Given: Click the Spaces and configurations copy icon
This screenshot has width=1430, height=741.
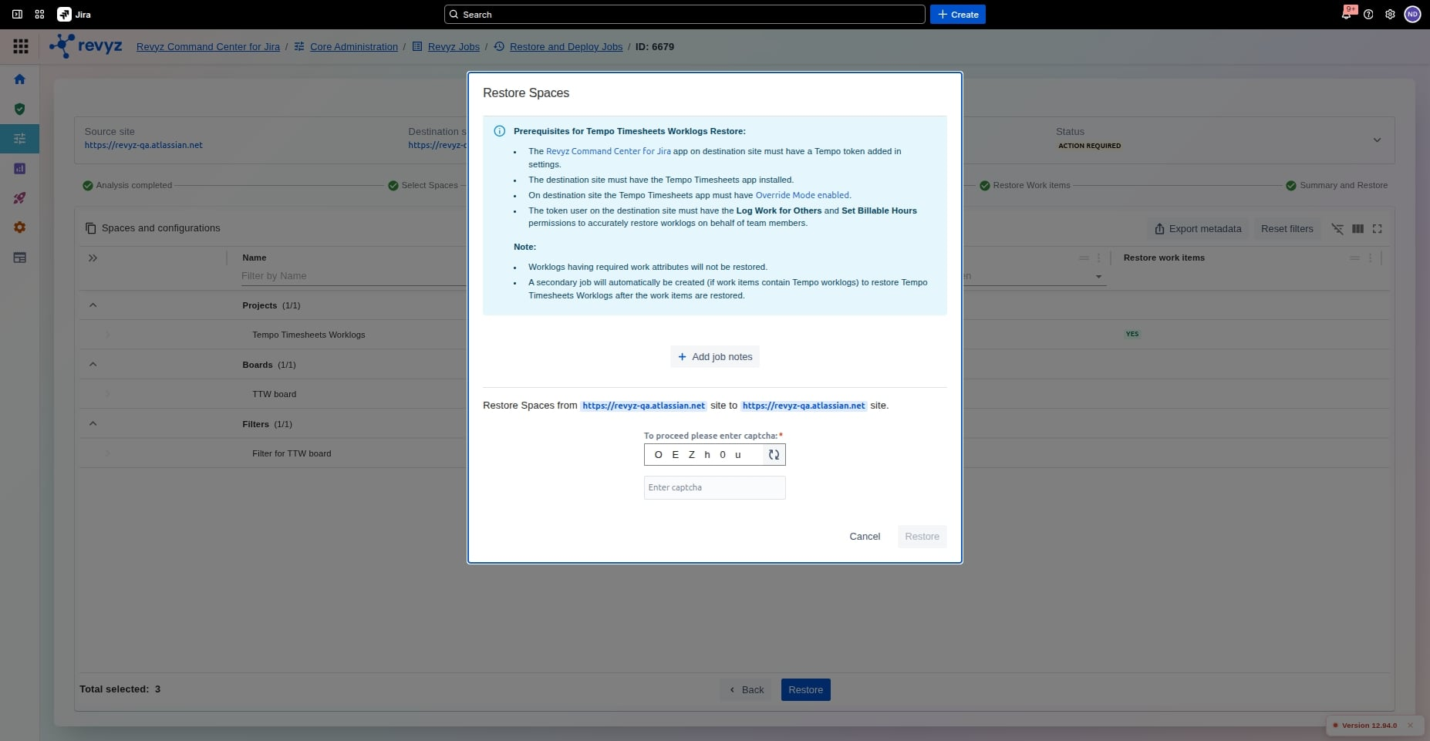Looking at the screenshot, I should (x=90, y=228).
